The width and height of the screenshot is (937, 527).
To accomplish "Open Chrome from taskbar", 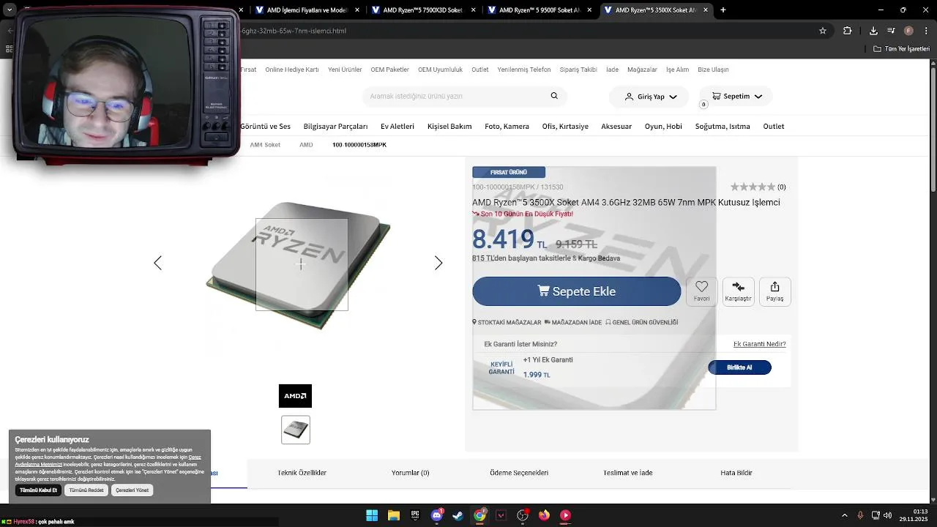I will click(x=479, y=515).
